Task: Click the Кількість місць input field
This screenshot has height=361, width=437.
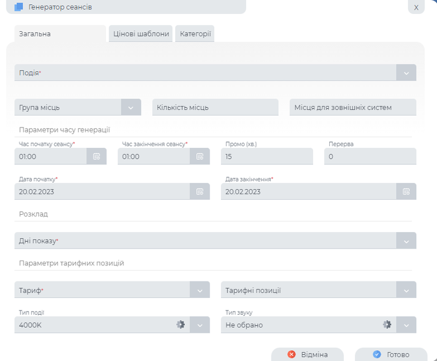Action: pos(215,108)
